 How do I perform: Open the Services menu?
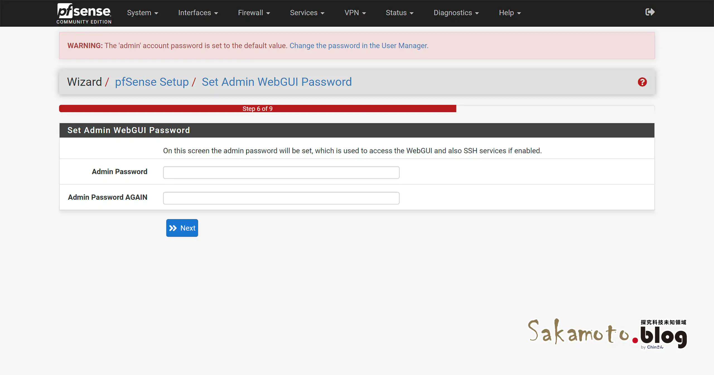coord(307,13)
